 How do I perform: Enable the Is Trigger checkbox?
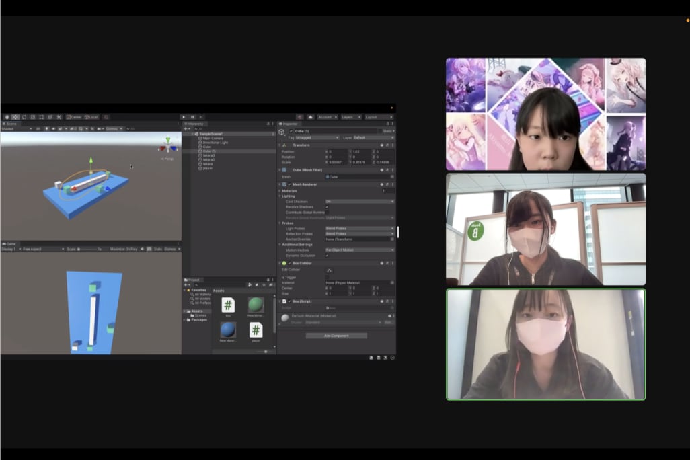click(328, 277)
